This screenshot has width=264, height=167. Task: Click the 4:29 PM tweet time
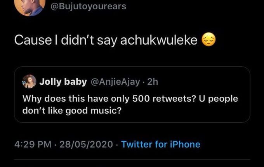tap(32, 144)
